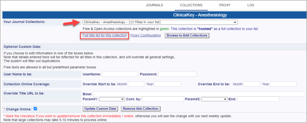Click Browse to Add Collections button
307x123 pixels.
(187, 36)
